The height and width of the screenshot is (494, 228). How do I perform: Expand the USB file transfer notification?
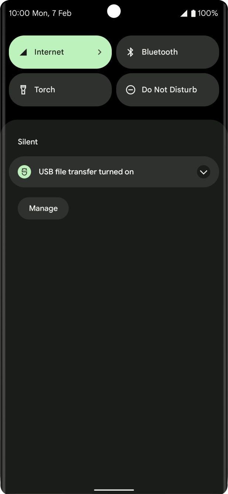pos(203,172)
